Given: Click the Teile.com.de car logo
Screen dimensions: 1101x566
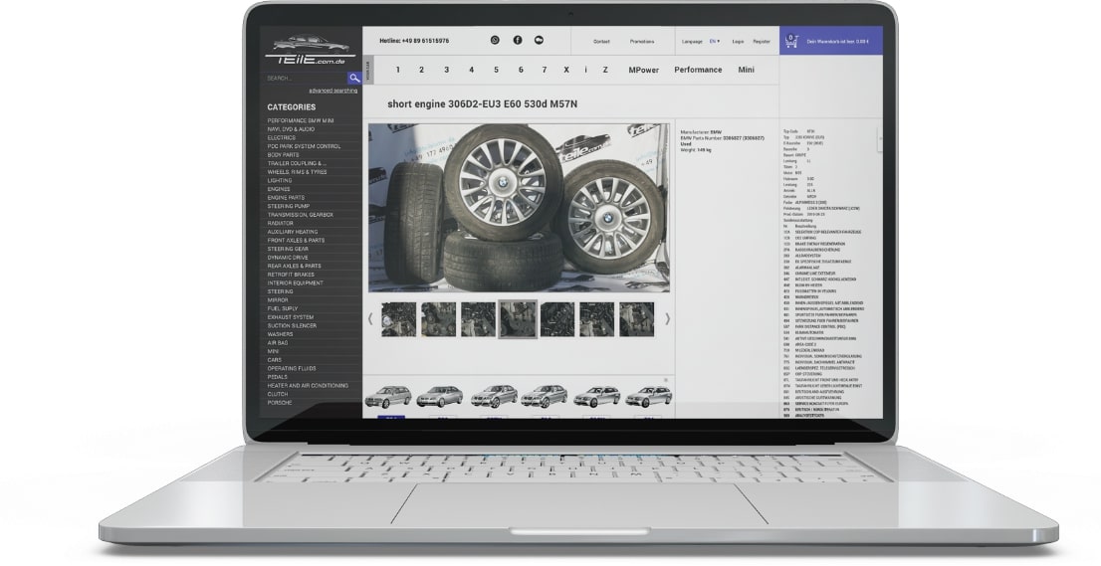Looking at the screenshot, I should point(311,50).
